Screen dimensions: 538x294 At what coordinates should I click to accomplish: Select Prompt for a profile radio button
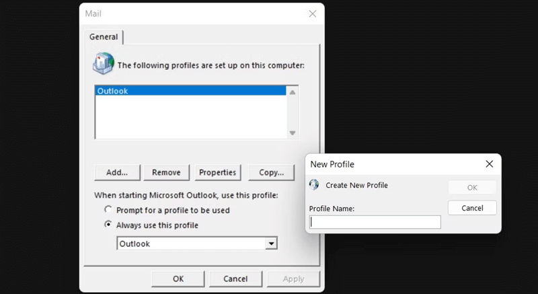tap(108, 209)
